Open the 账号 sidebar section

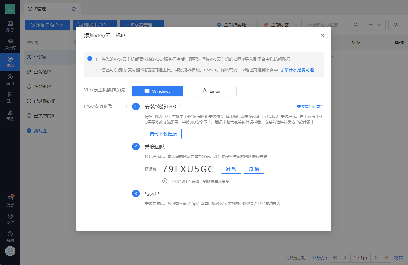[x=10, y=27]
